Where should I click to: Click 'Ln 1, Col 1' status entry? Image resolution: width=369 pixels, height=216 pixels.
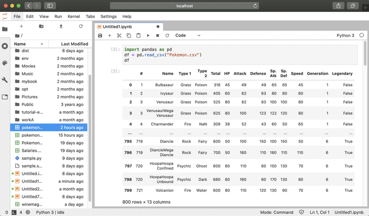[x=320, y=212]
